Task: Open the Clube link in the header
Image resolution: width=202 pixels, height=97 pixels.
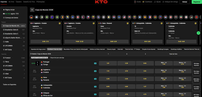Action: coord(138,2)
